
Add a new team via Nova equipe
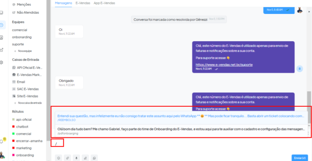23,51
